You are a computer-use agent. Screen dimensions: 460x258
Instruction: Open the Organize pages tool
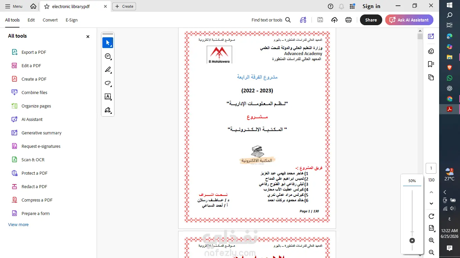[x=36, y=106]
